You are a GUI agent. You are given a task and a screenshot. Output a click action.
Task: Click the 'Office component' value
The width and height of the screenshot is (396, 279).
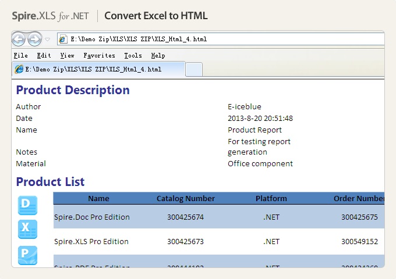pyautogui.click(x=260, y=163)
